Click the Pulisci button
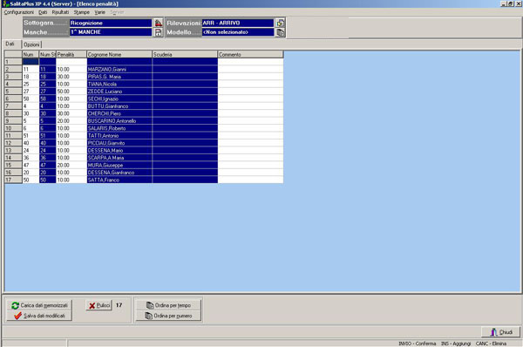The width and height of the screenshot is (523, 347). (98, 305)
